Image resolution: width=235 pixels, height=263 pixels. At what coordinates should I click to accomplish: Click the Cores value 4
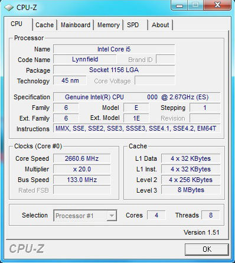click(x=156, y=215)
